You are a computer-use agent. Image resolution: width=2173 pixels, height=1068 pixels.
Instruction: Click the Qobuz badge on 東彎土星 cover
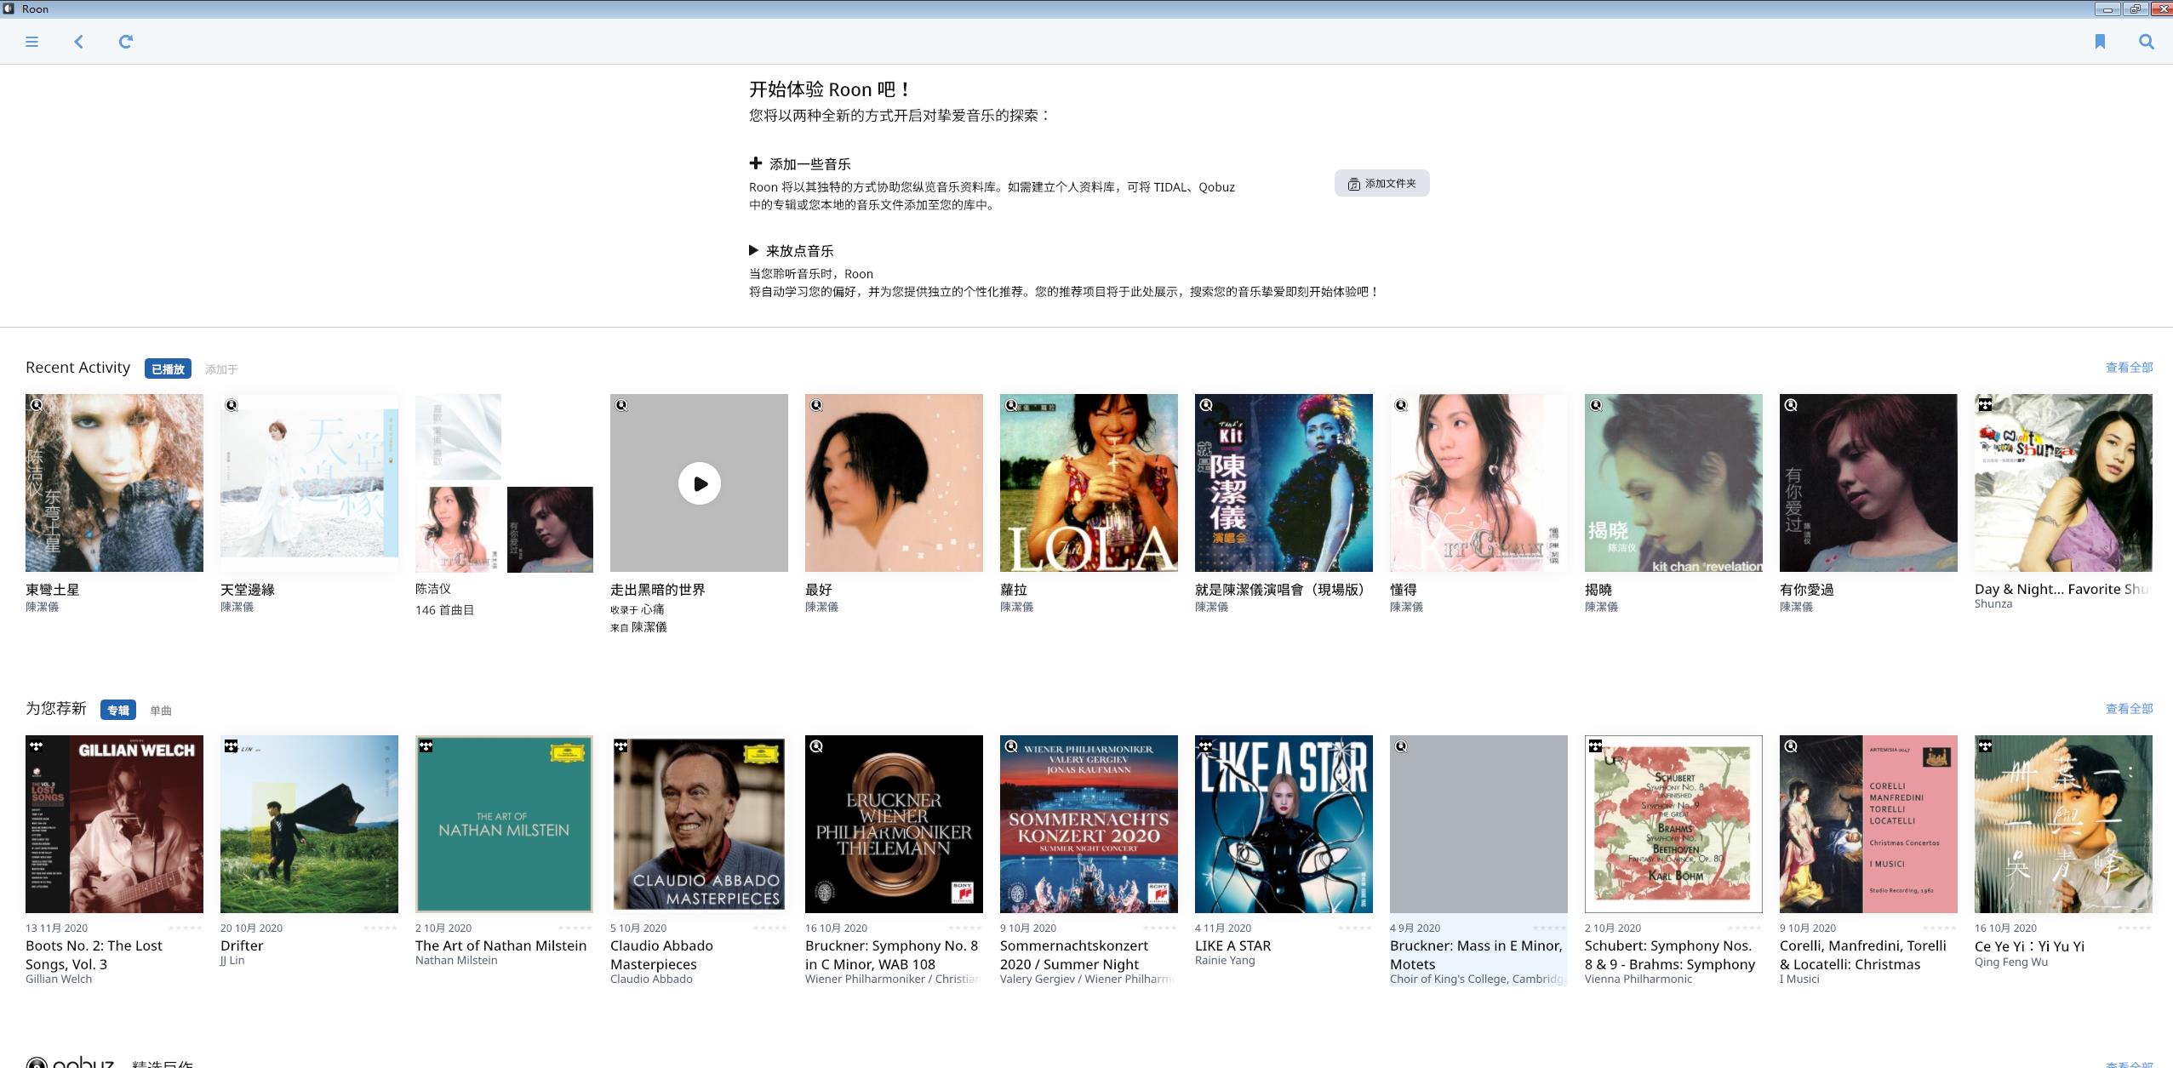click(x=37, y=405)
